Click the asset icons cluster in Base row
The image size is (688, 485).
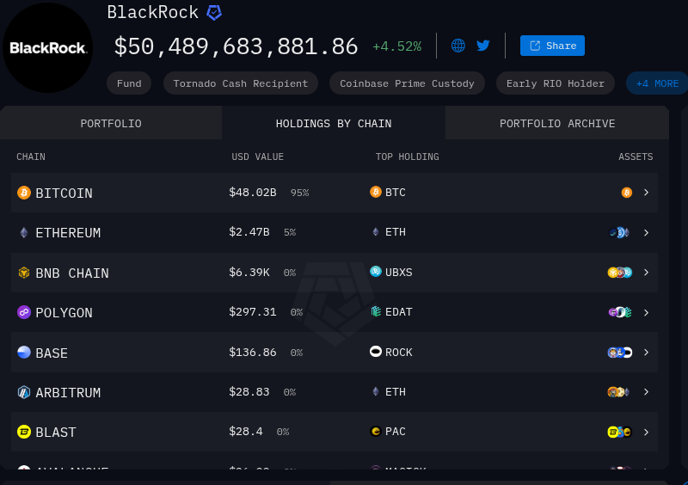click(x=620, y=352)
